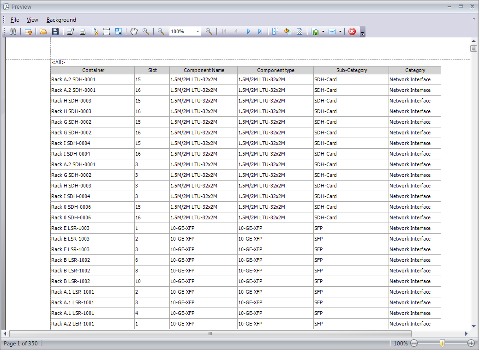Save the document with the floppy disk icon
Screen dimensions: 479x350
coord(55,31)
